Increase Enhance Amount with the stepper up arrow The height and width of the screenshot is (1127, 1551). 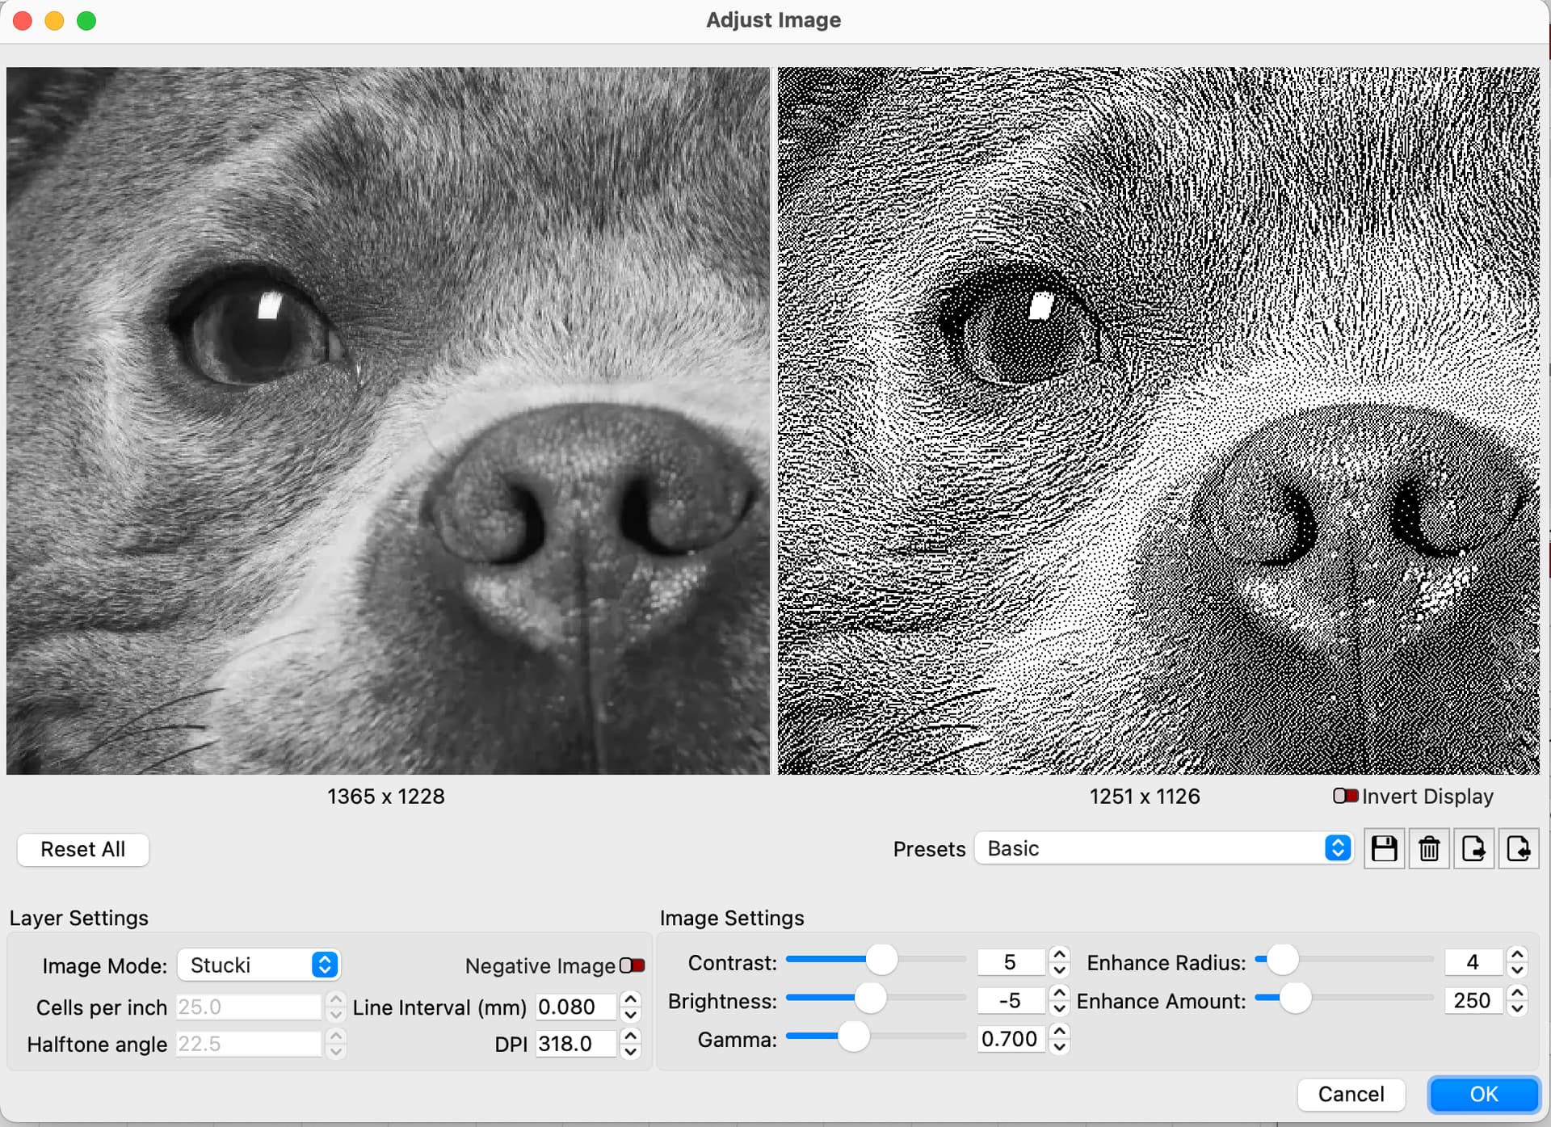click(x=1517, y=993)
